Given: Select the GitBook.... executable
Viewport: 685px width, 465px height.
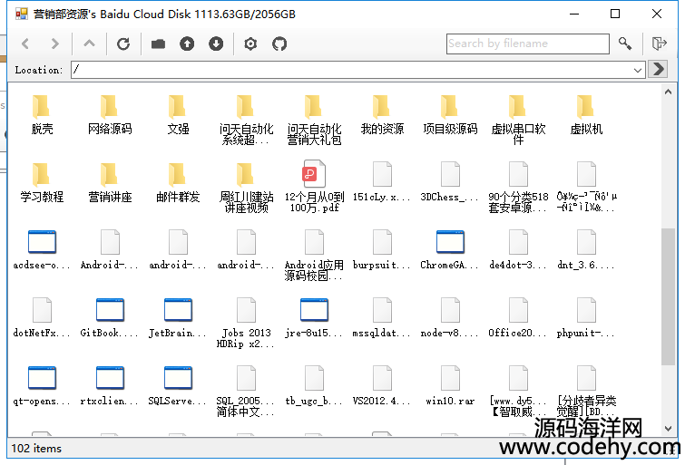Looking at the screenshot, I should coord(110,318).
